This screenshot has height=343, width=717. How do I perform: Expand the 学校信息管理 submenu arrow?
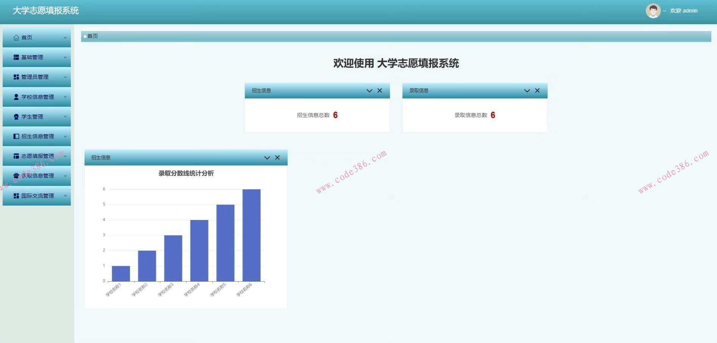65,97
